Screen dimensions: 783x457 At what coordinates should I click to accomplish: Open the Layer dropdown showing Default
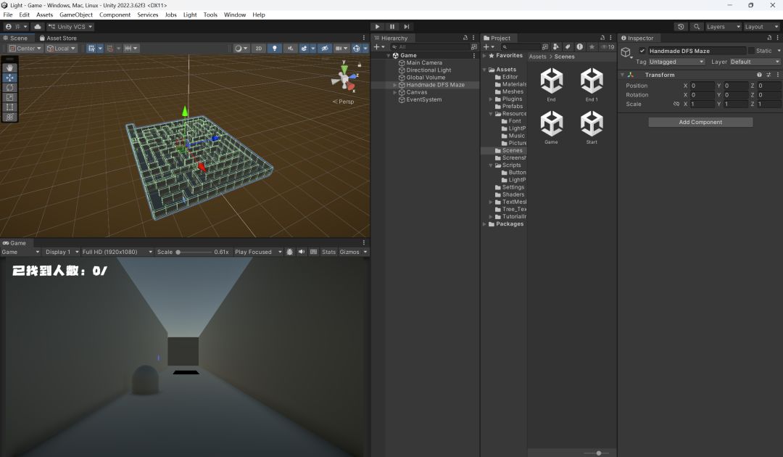[755, 62]
